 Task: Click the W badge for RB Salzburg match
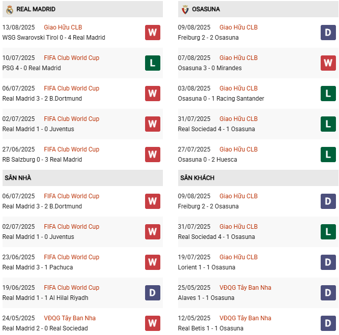[152, 155]
